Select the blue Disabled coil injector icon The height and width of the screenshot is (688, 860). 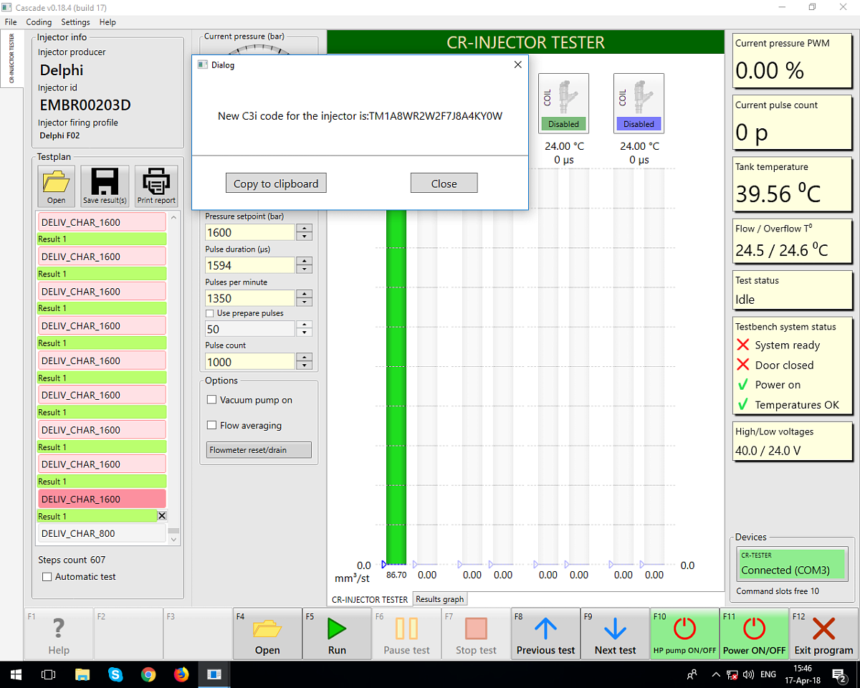tap(639, 103)
